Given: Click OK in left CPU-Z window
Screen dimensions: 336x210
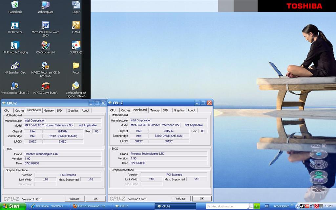Looking at the screenshot, I should coord(95,199).
